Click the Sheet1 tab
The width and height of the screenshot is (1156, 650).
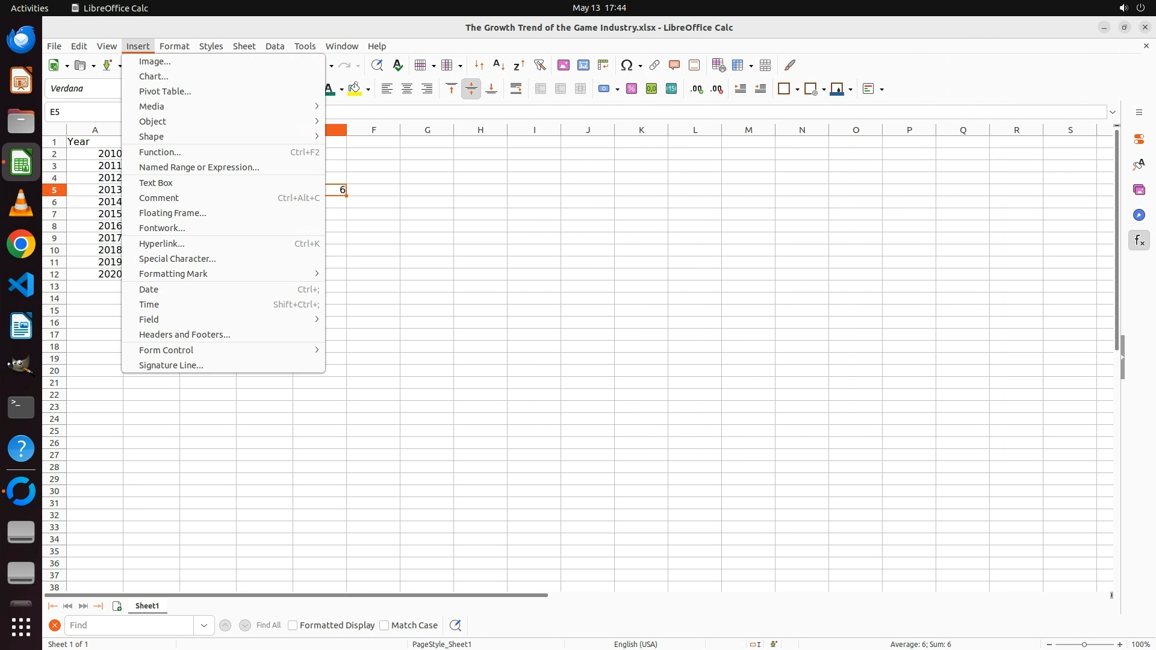coord(147,606)
